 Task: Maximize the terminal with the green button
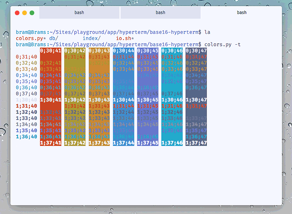coord(32,13)
